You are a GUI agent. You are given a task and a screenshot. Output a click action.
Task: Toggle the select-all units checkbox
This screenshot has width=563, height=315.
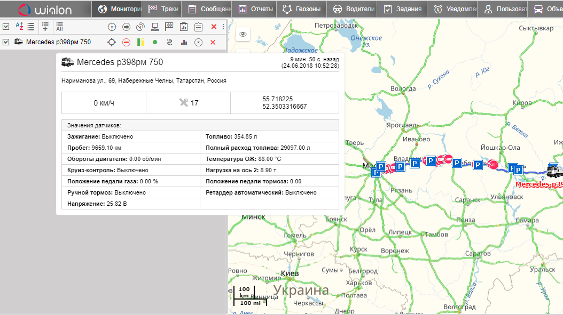(x=6, y=27)
